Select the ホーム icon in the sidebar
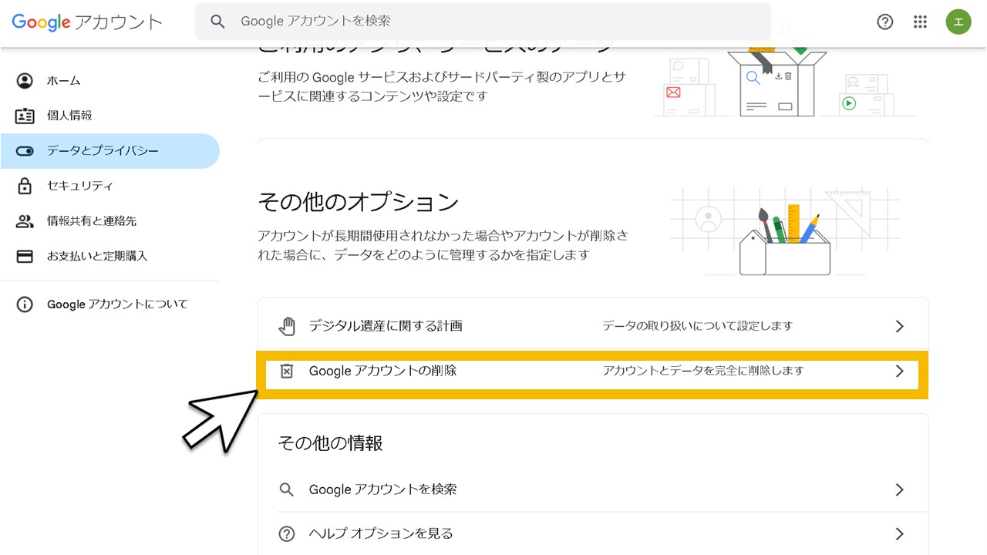Viewport: 987px width, 555px height. pos(24,80)
